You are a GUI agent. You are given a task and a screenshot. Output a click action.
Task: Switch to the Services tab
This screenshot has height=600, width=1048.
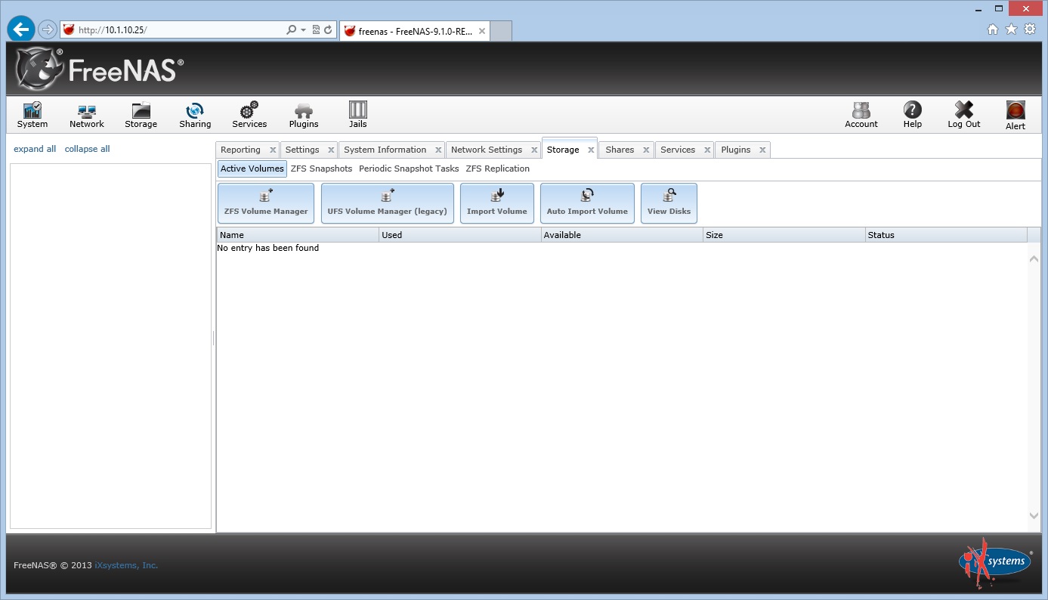coord(678,150)
